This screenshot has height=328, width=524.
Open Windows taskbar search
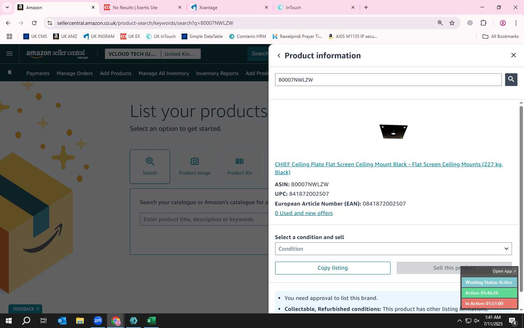click(26, 321)
